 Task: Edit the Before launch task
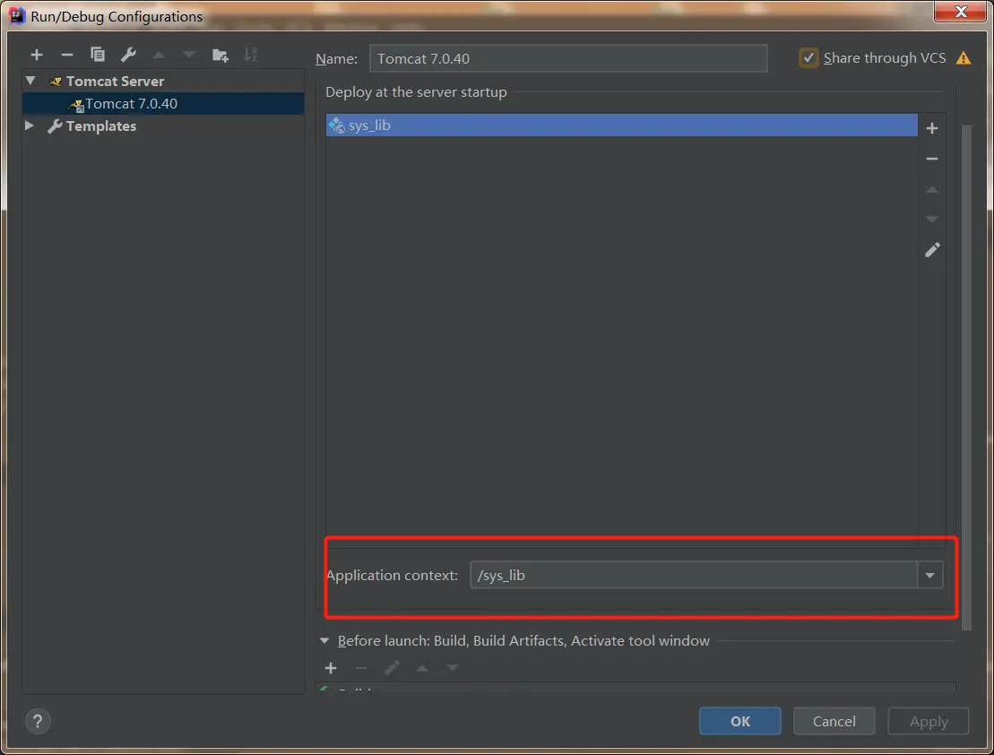[x=392, y=667]
